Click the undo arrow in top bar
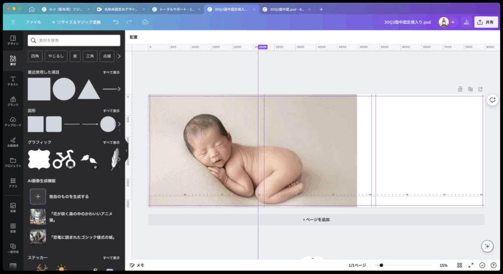The image size is (503, 274). point(115,22)
